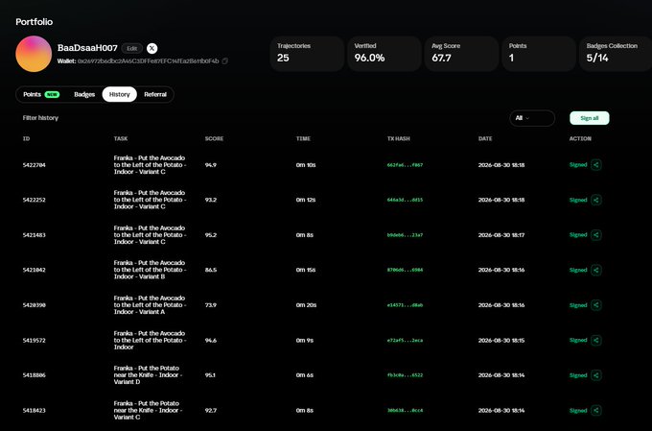Click the SCORE column header
652x431 pixels.
[x=214, y=138]
